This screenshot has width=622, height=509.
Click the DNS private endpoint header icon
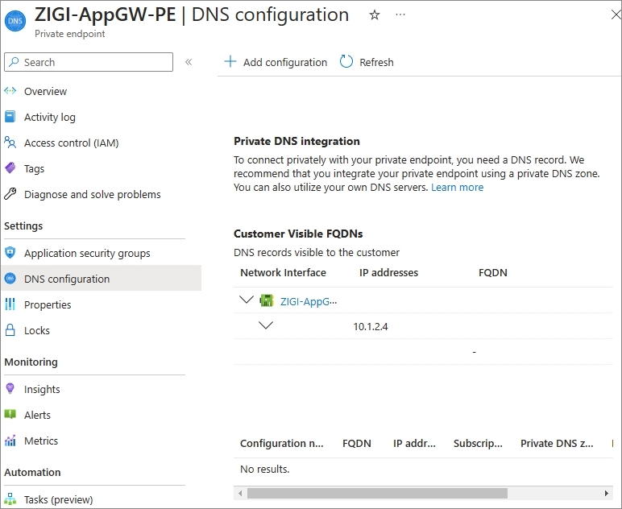[15, 21]
